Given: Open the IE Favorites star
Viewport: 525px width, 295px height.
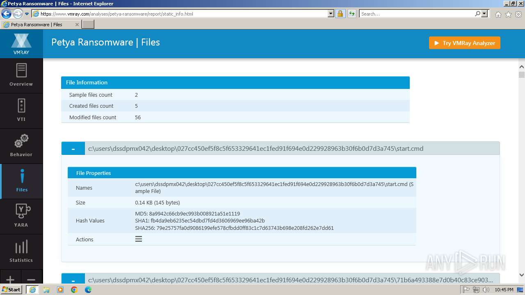Looking at the screenshot, I should coord(508,14).
